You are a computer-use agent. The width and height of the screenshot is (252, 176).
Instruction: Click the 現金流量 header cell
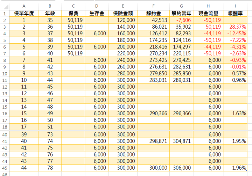click(208, 13)
